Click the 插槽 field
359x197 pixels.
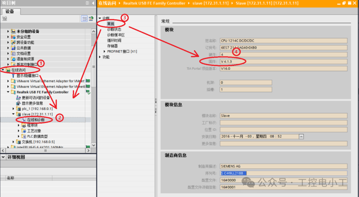click(x=246, y=89)
